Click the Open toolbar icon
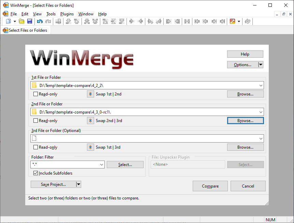The height and width of the screenshot is (223, 294). pos(21,21)
